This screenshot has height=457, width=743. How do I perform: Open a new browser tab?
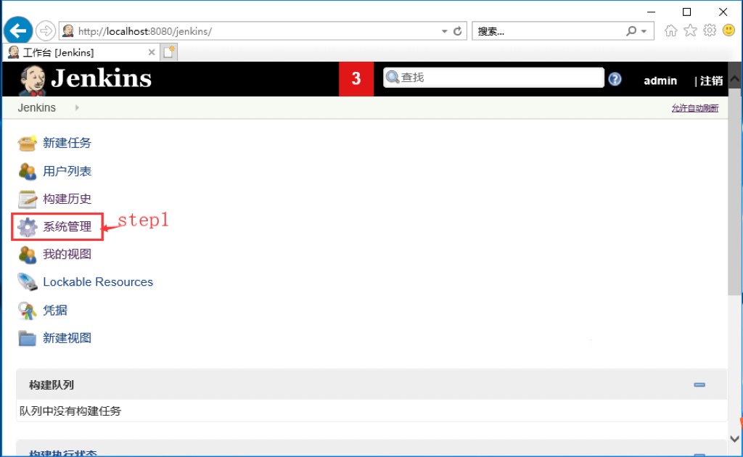[169, 52]
